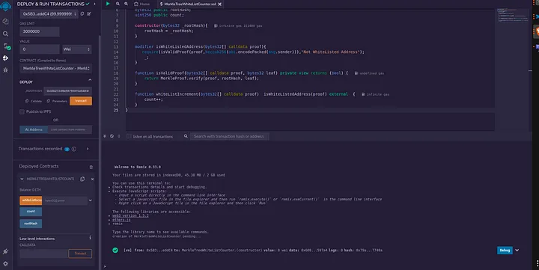Click the green Run script play icon

tap(108, 4)
